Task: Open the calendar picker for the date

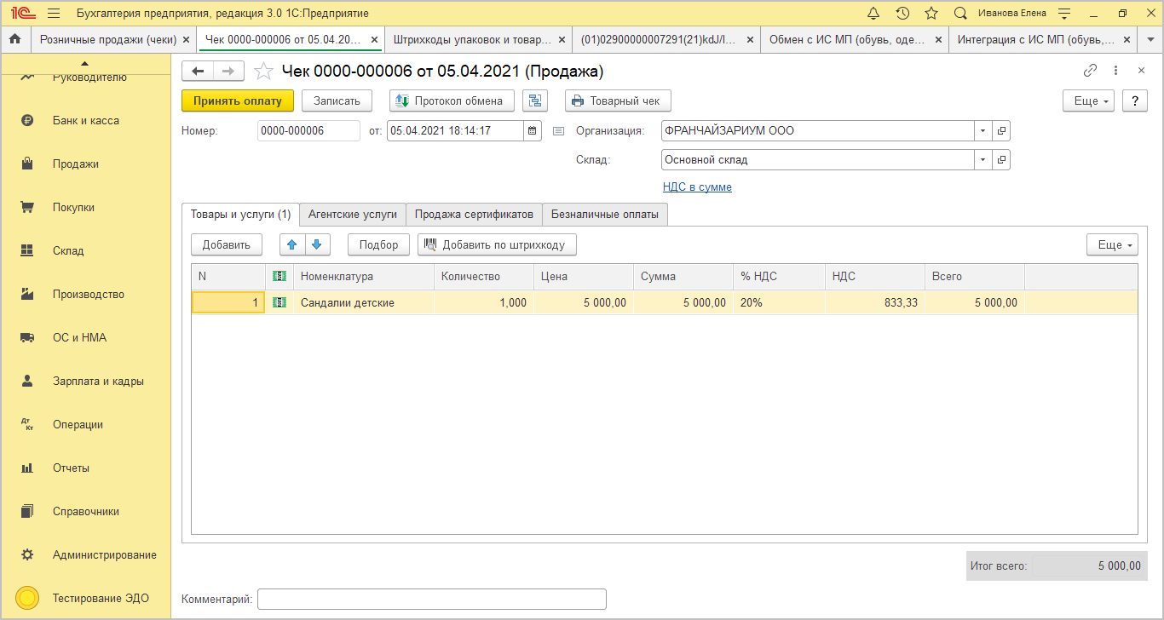Action: point(533,130)
